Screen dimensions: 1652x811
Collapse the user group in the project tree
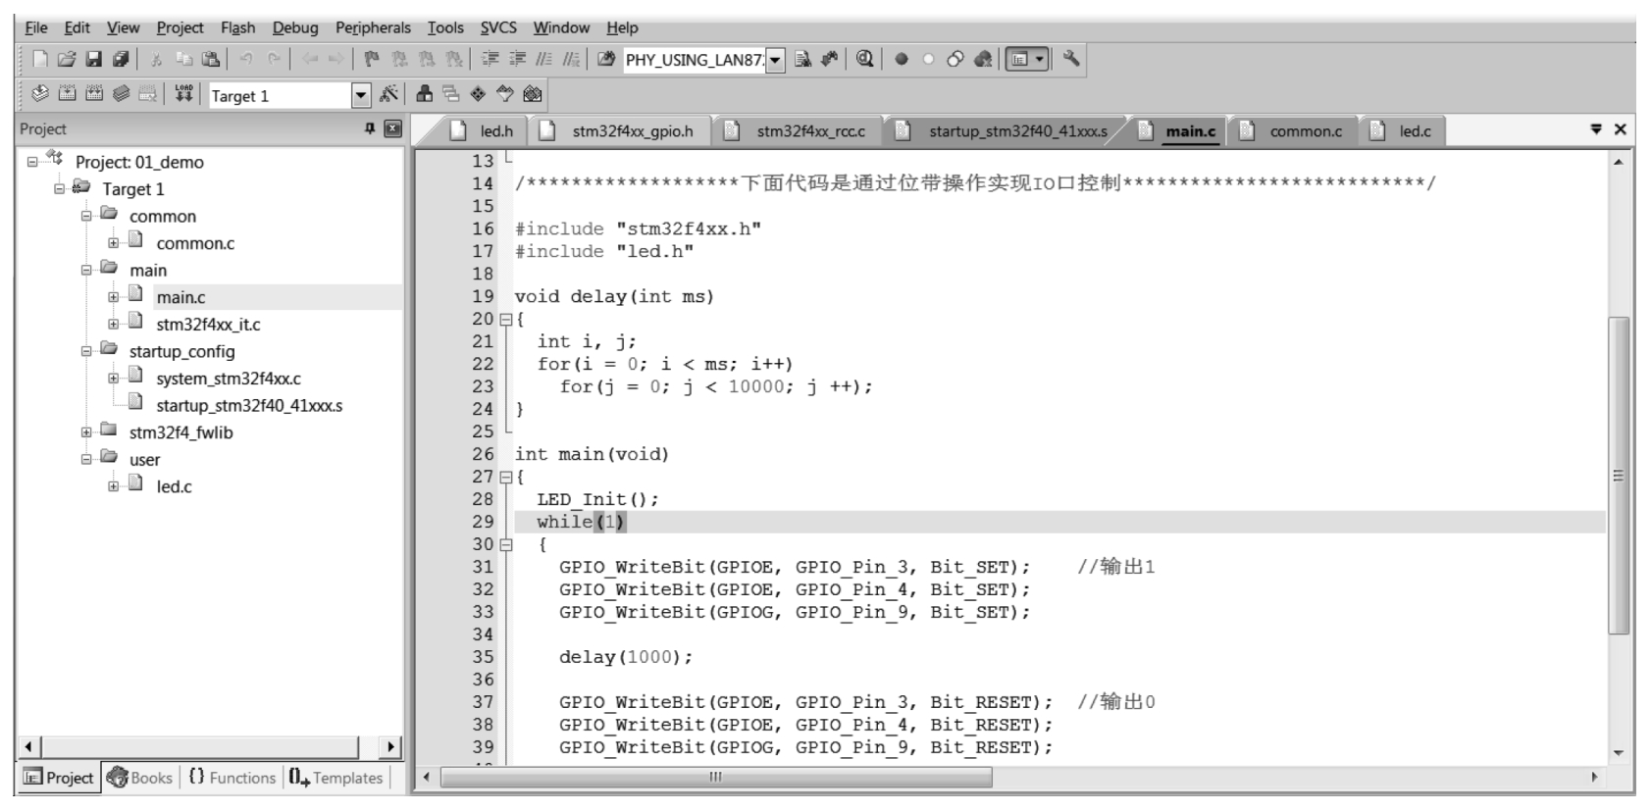pos(86,460)
